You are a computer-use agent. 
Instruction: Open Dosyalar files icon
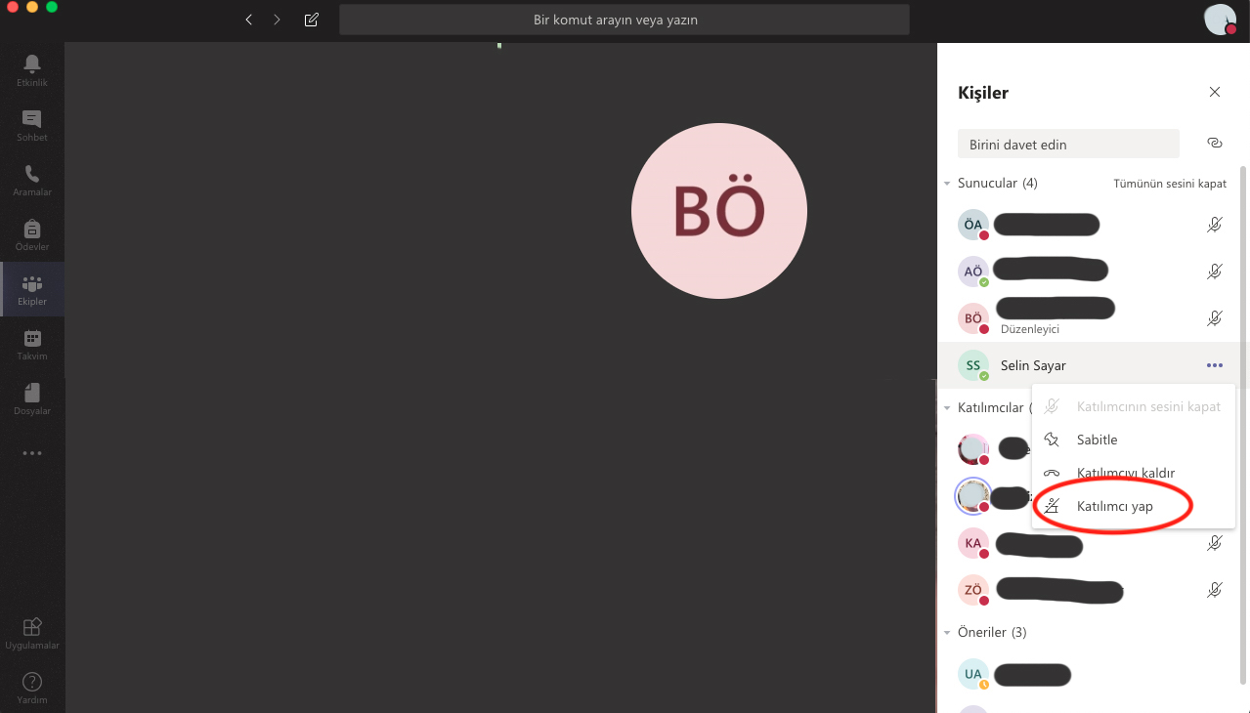[x=31, y=398]
